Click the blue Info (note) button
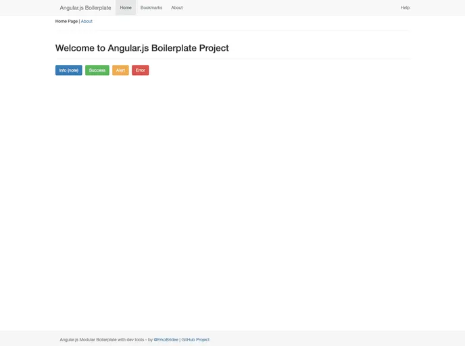 69,70
